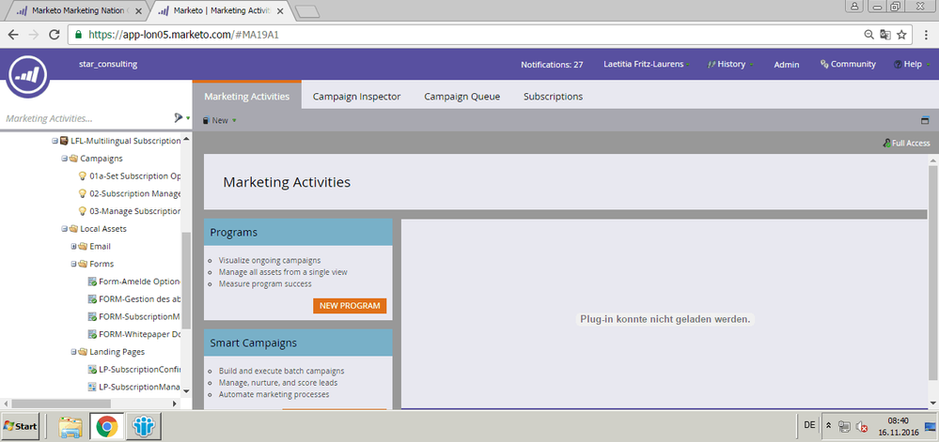Switch to the Campaign Inspector tab
Screen dimensions: 939x442
click(356, 96)
